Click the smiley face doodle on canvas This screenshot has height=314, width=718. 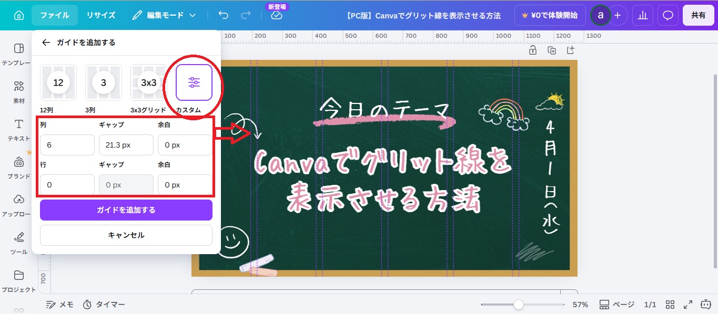click(x=232, y=242)
